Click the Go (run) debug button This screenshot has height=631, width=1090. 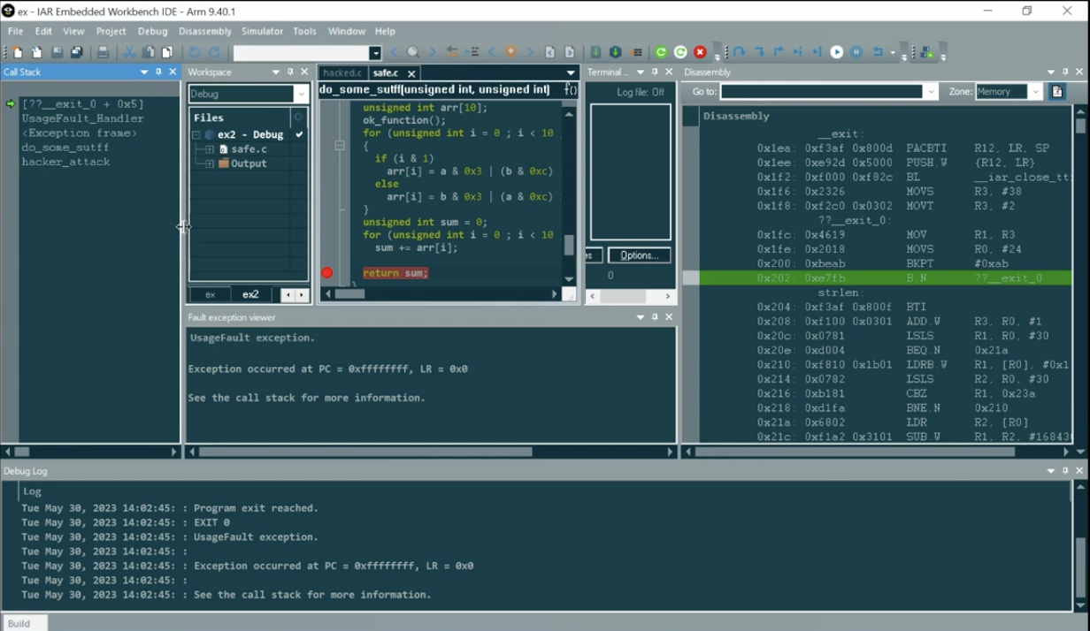click(836, 52)
